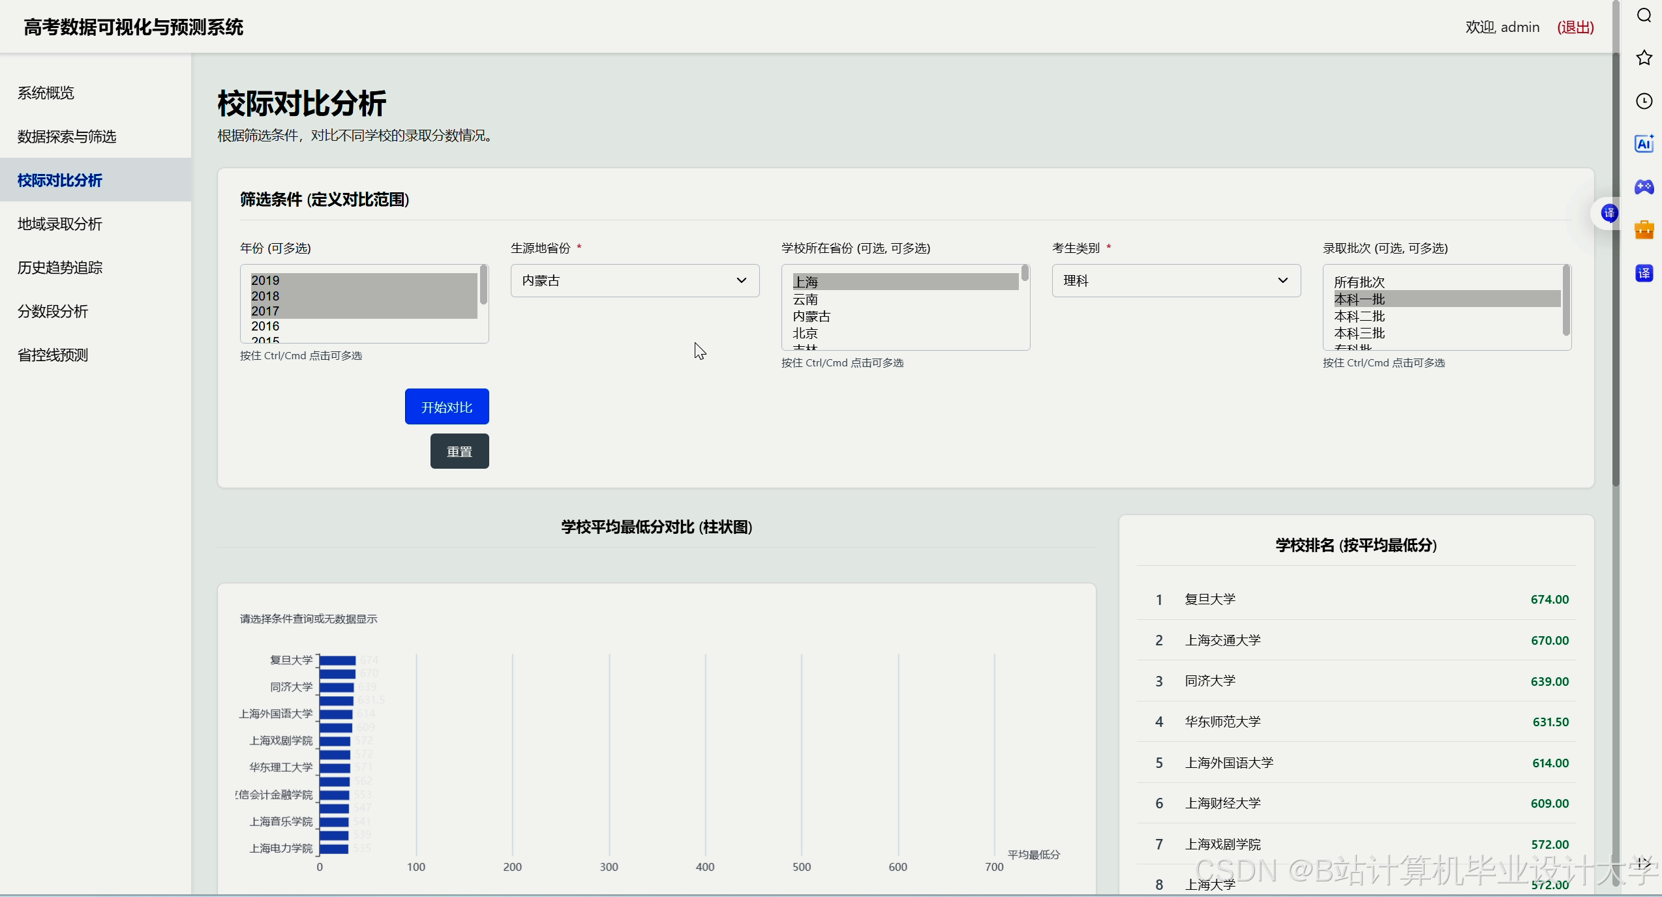
Task: Expand the 生源地省份 dropdown showing 内蒙古
Action: tap(635, 280)
